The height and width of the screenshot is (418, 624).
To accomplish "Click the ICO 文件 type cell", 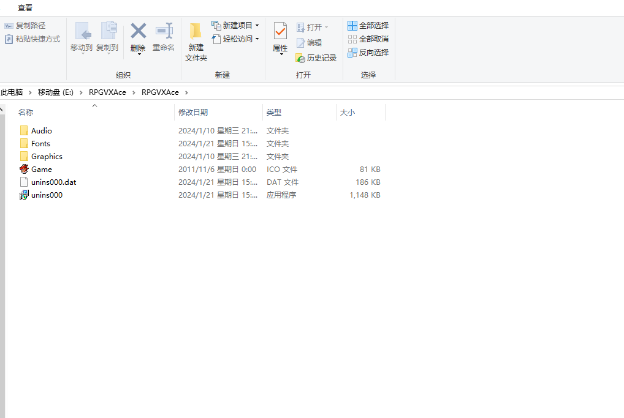I will click(x=282, y=170).
